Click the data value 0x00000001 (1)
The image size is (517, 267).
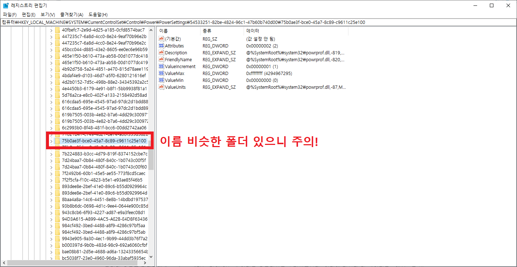click(262, 67)
